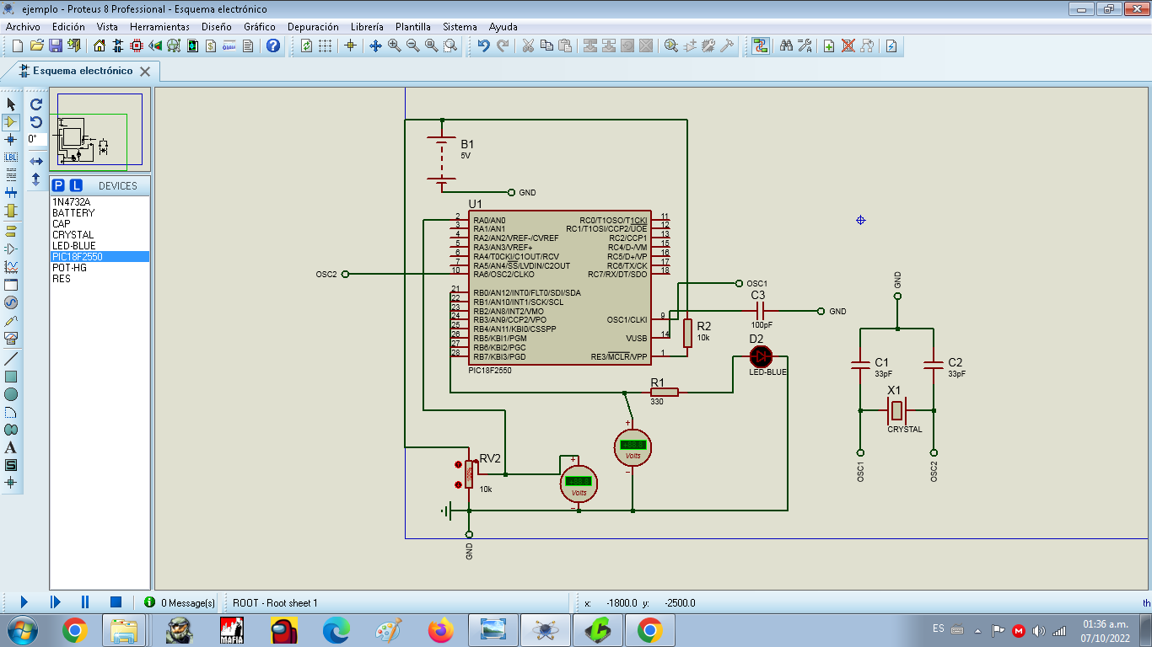Viewport: 1152px width, 647px height.
Task: Select POT-HG in the devices list
Action: 100,268
